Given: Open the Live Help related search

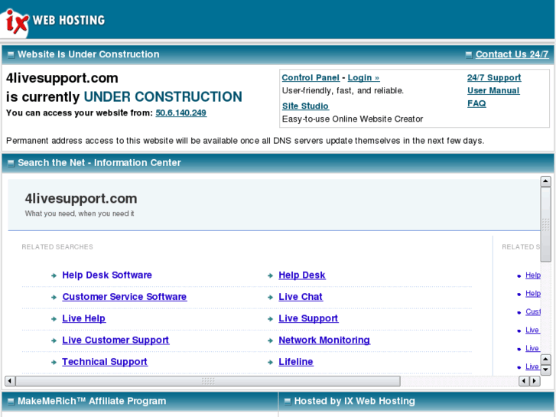Looking at the screenshot, I should click(83, 318).
